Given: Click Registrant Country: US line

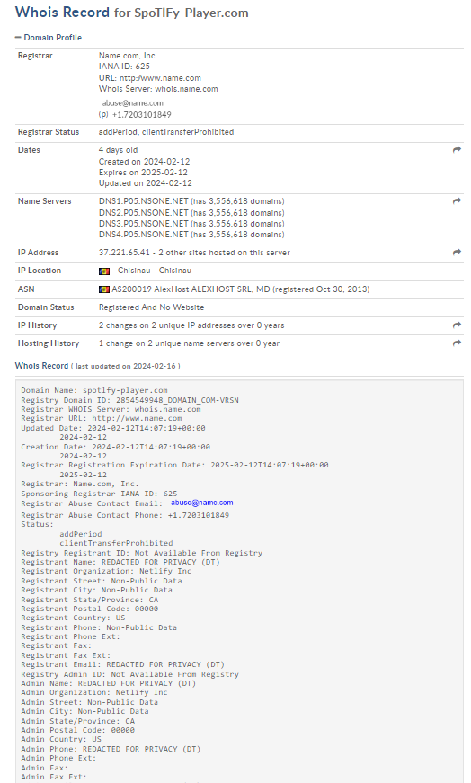Looking at the screenshot, I should pos(73,618).
